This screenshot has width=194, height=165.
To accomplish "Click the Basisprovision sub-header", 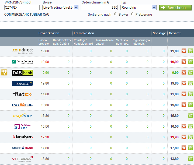I will pyautogui.click(x=44, y=42).
